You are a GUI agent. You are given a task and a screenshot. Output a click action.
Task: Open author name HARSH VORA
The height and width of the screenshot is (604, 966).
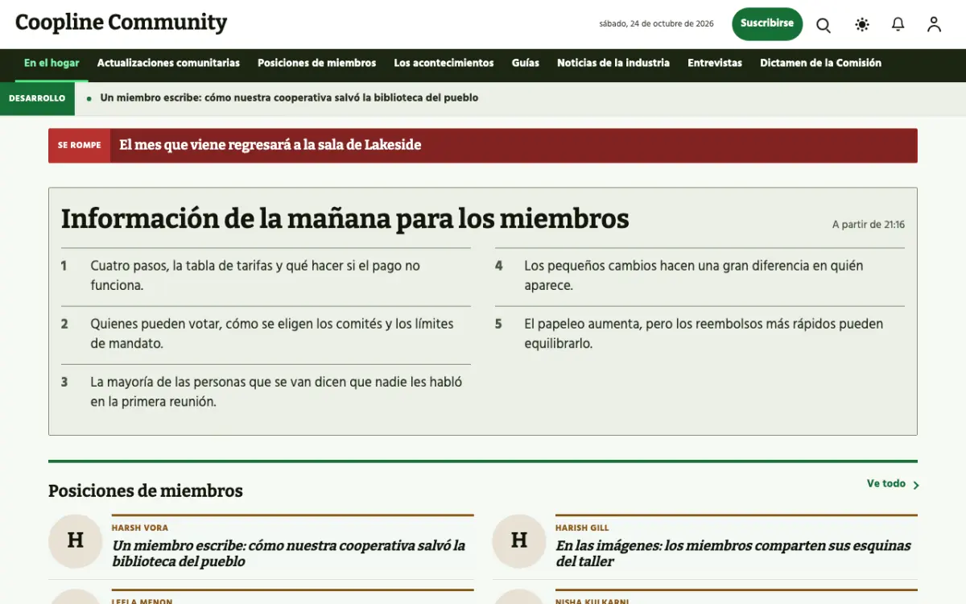[x=140, y=528]
